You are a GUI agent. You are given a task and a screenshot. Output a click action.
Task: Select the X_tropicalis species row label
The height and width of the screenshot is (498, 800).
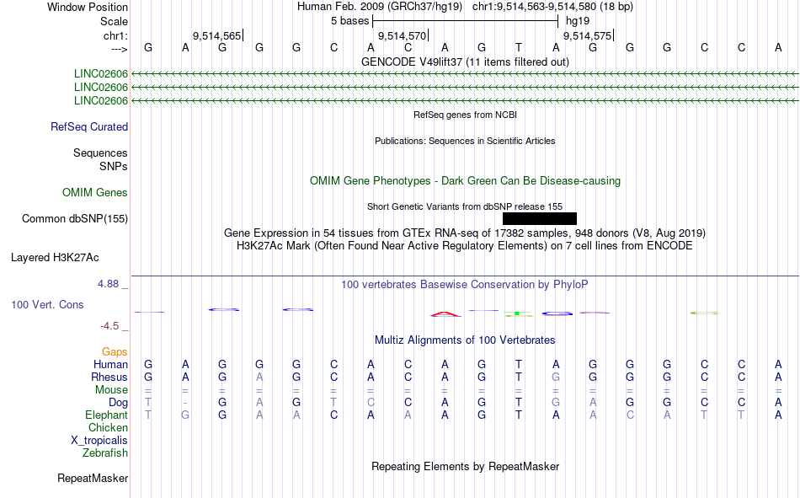coord(99,441)
